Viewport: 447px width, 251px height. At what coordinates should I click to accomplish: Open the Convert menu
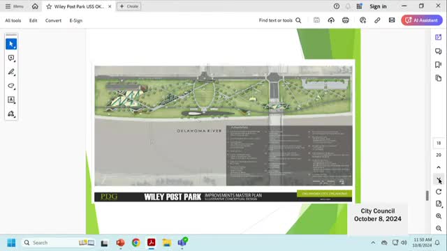pyautogui.click(x=53, y=20)
